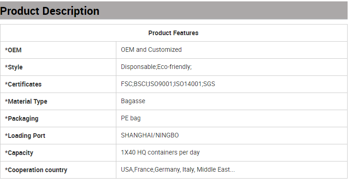Select the Bagasse material value
The width and height of the screenshot is (349, 180).
pos(133,101)
